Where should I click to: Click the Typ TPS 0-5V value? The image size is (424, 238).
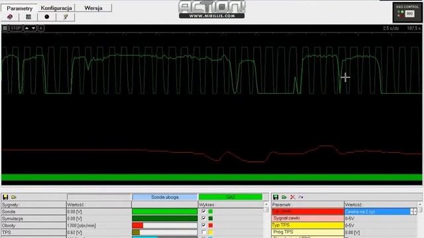[x=380, y=225]
